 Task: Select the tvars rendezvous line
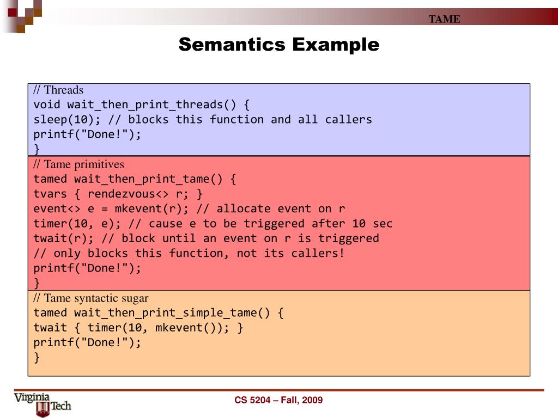click(118, 194)
